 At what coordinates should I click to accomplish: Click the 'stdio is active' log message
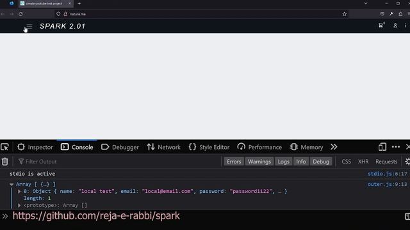32,174
